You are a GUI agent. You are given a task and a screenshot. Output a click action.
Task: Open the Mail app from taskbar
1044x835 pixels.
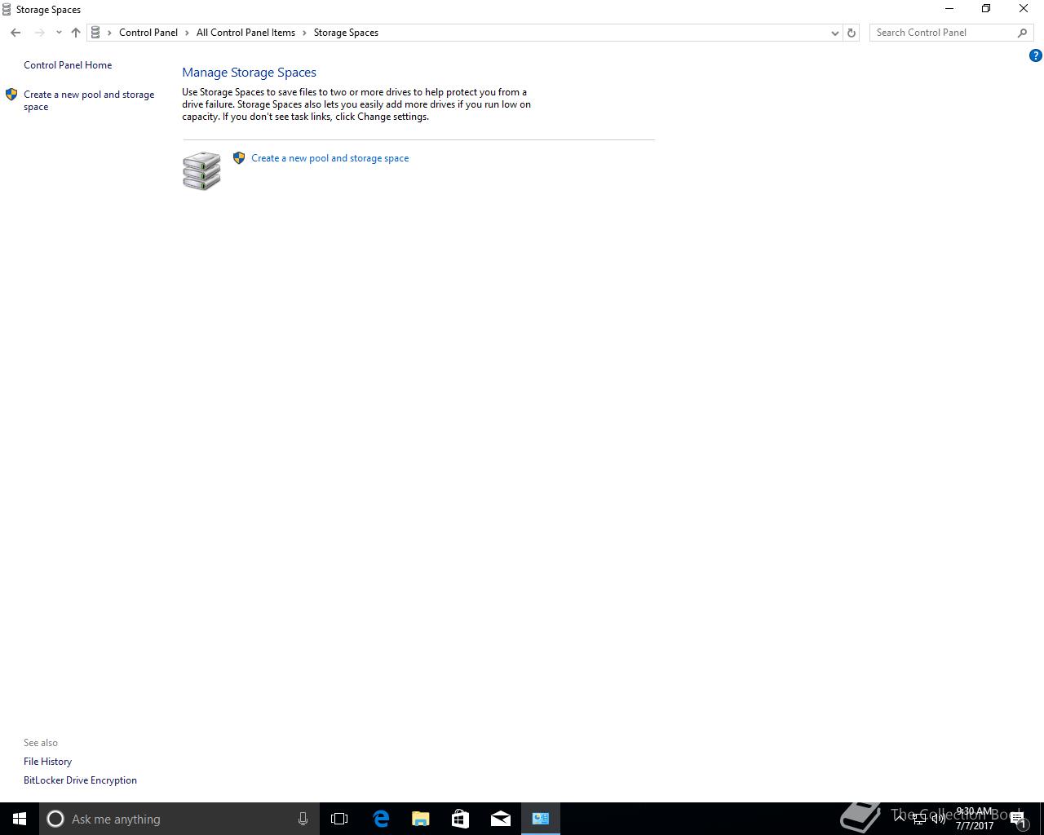tap(501, 819)
